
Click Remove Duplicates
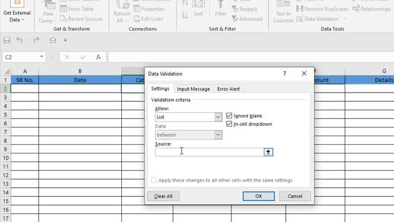[x=322, y=9]
